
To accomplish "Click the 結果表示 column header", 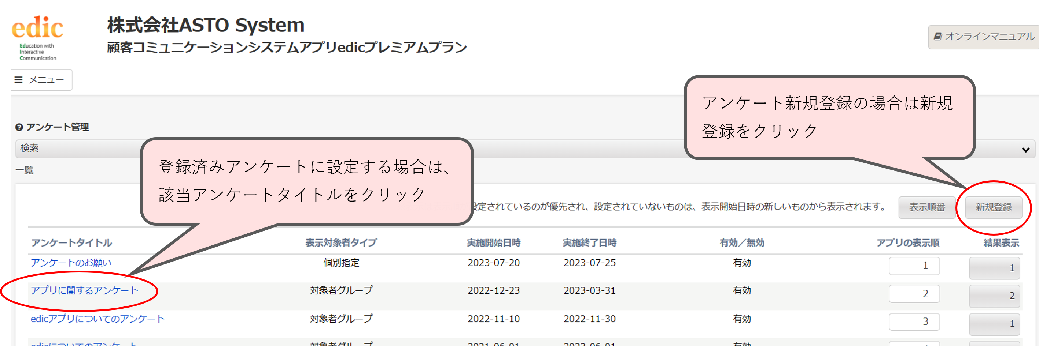I will tap(1002, 242).
